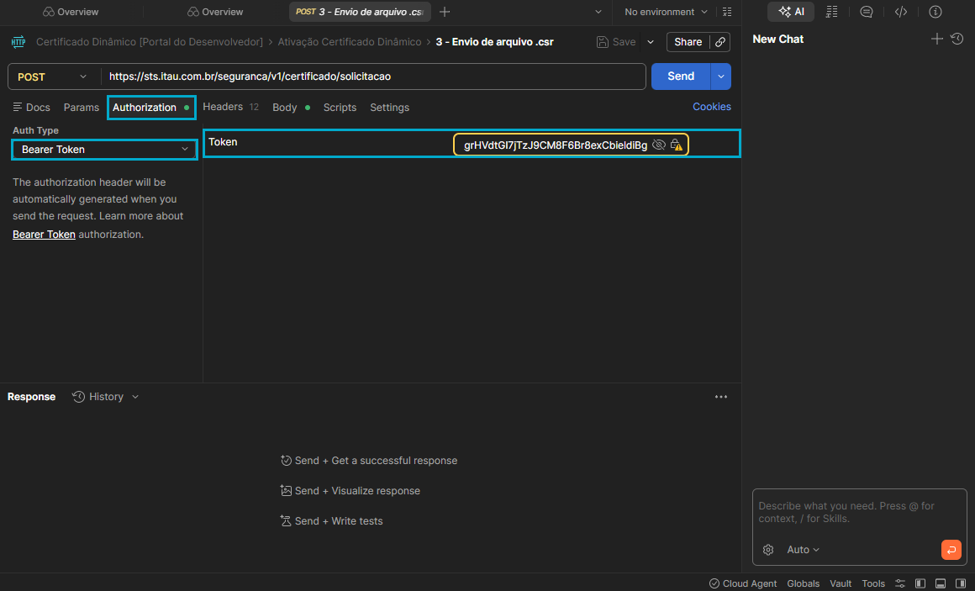Toggle the right sidebar layout
This screenshot has width=975, height=591.
coord(961,583)
